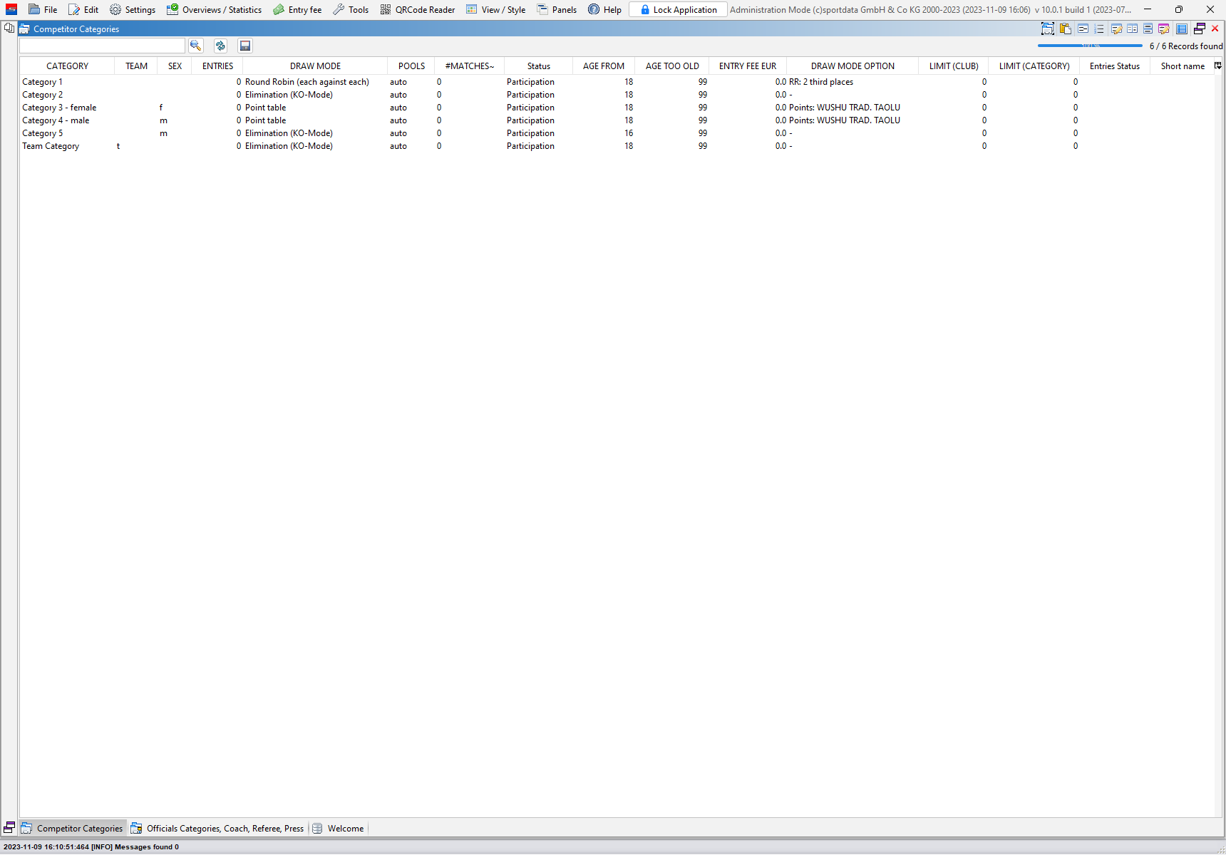Sort by the DRAW MODE column header
Viewport: 1226px width, 855px height.
pyautogui.click(x=315, y=66)
